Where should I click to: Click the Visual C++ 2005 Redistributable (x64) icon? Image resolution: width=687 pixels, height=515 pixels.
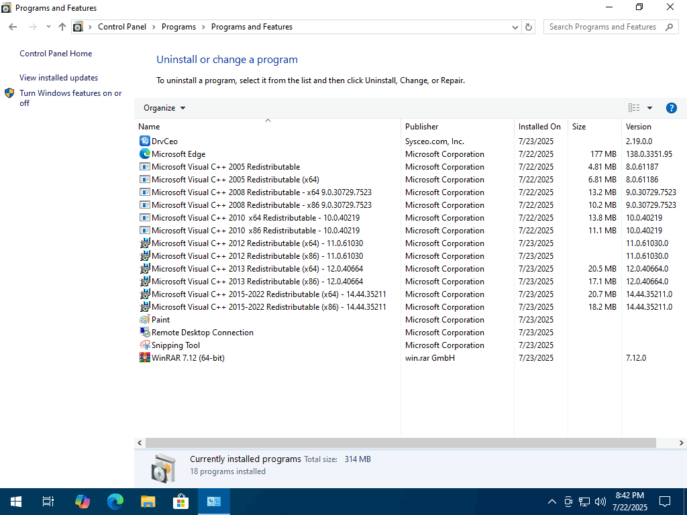(x=145, y=179)
